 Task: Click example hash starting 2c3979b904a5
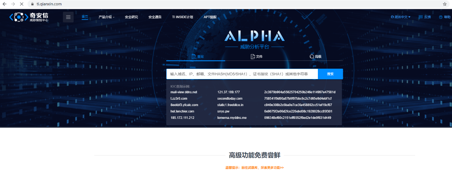click(300, 92)
